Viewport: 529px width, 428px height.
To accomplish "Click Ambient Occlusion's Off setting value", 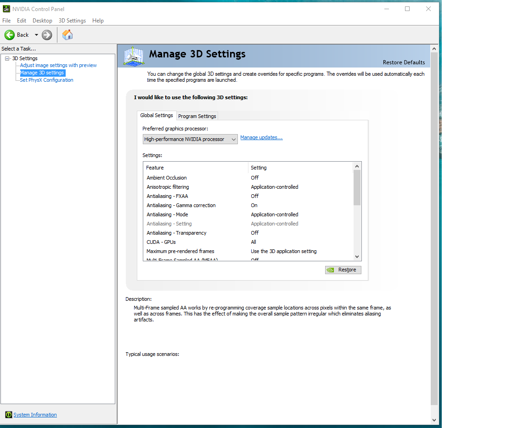I will (255, 178).
